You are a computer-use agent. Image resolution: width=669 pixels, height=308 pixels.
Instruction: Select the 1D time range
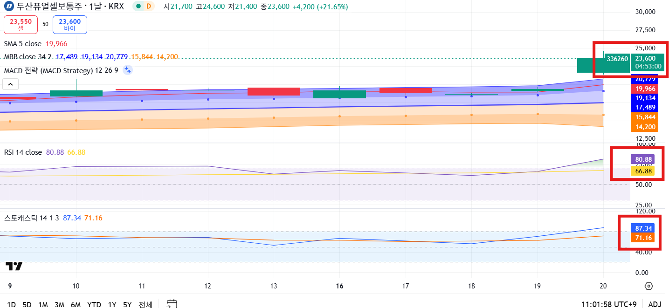[x=11, y=305]
